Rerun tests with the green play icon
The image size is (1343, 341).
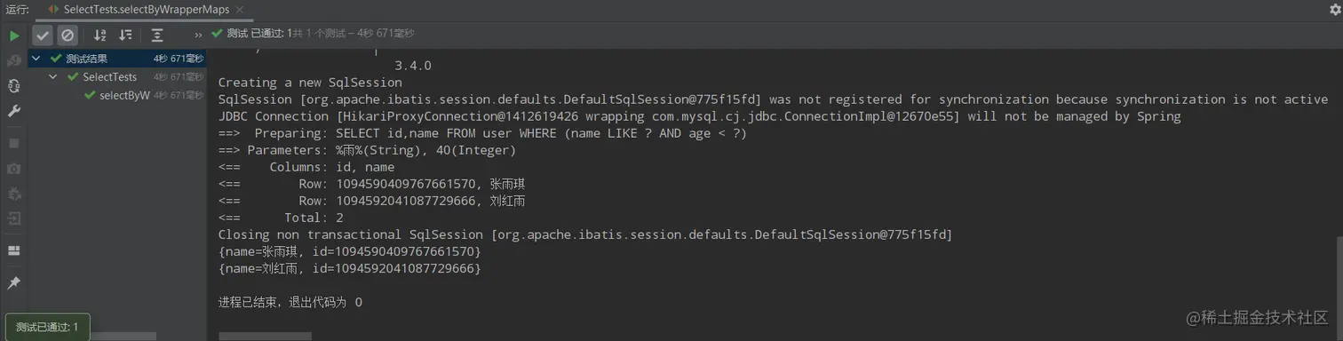point(14,36)
